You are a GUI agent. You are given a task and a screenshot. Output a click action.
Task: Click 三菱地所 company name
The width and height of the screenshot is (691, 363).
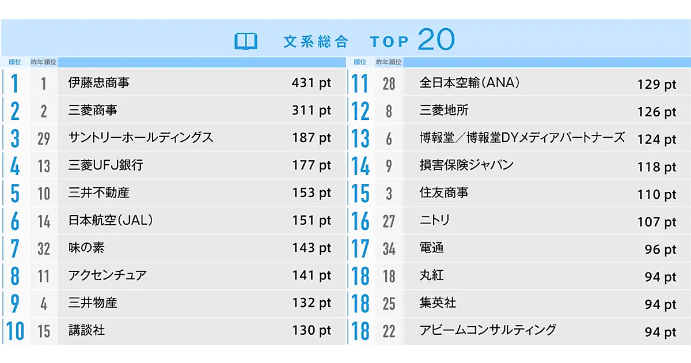443,110
